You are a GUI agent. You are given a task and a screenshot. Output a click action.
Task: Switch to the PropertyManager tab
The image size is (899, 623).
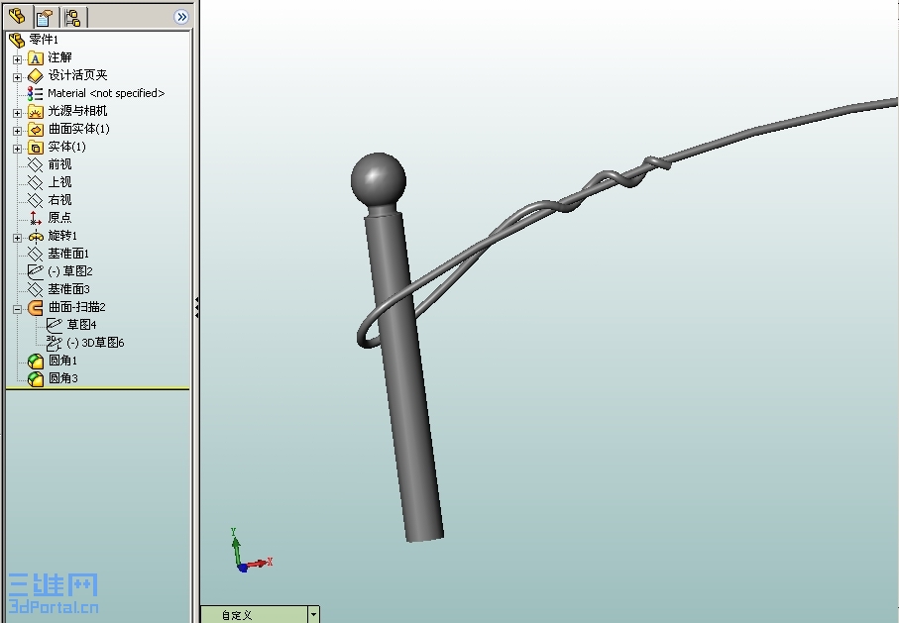click(x=46, y=17)
